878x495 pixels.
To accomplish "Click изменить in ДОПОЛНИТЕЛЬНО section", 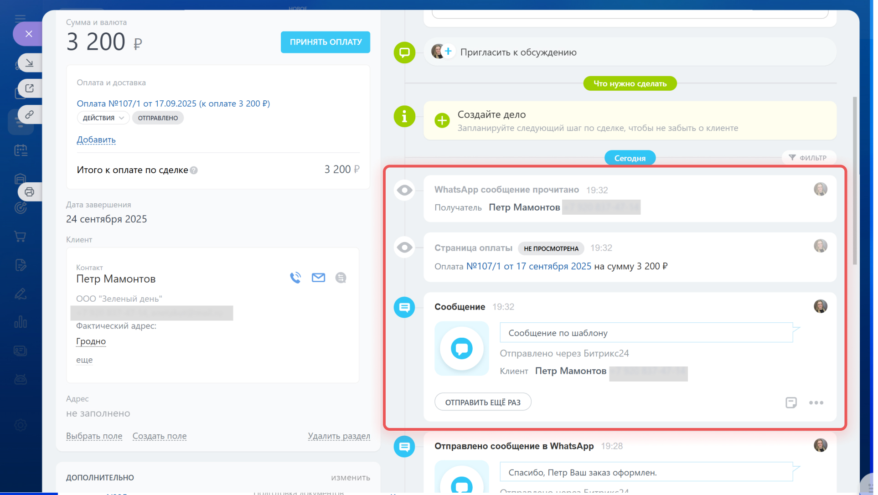I will coord(351,478).
